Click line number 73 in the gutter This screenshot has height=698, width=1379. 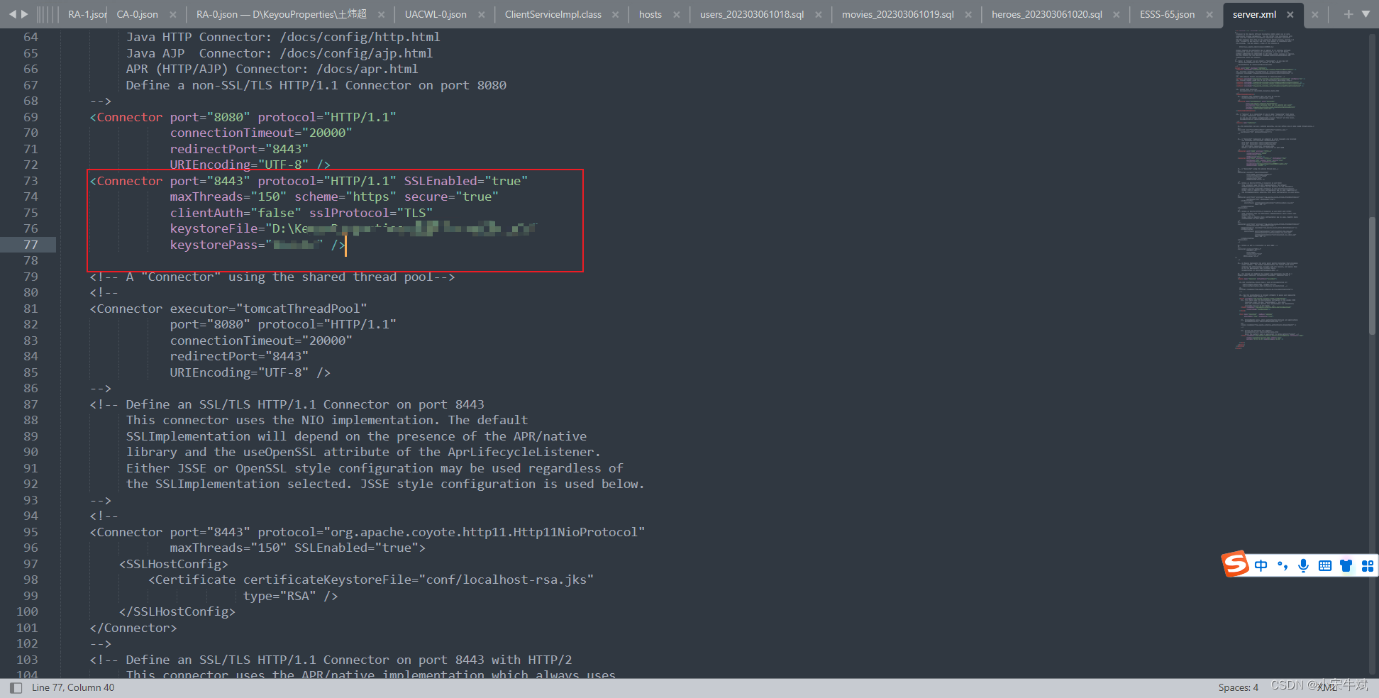point(31,181)
